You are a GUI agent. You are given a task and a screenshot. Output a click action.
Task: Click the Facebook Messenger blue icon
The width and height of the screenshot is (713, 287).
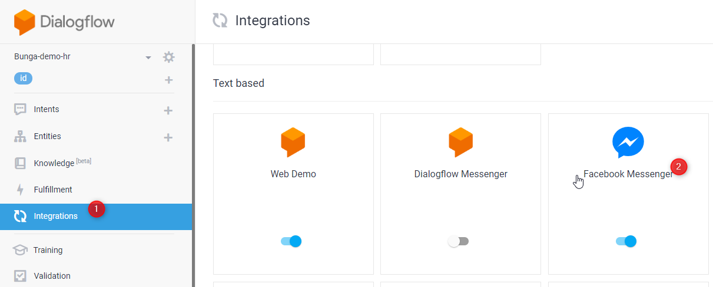(628, 143)
